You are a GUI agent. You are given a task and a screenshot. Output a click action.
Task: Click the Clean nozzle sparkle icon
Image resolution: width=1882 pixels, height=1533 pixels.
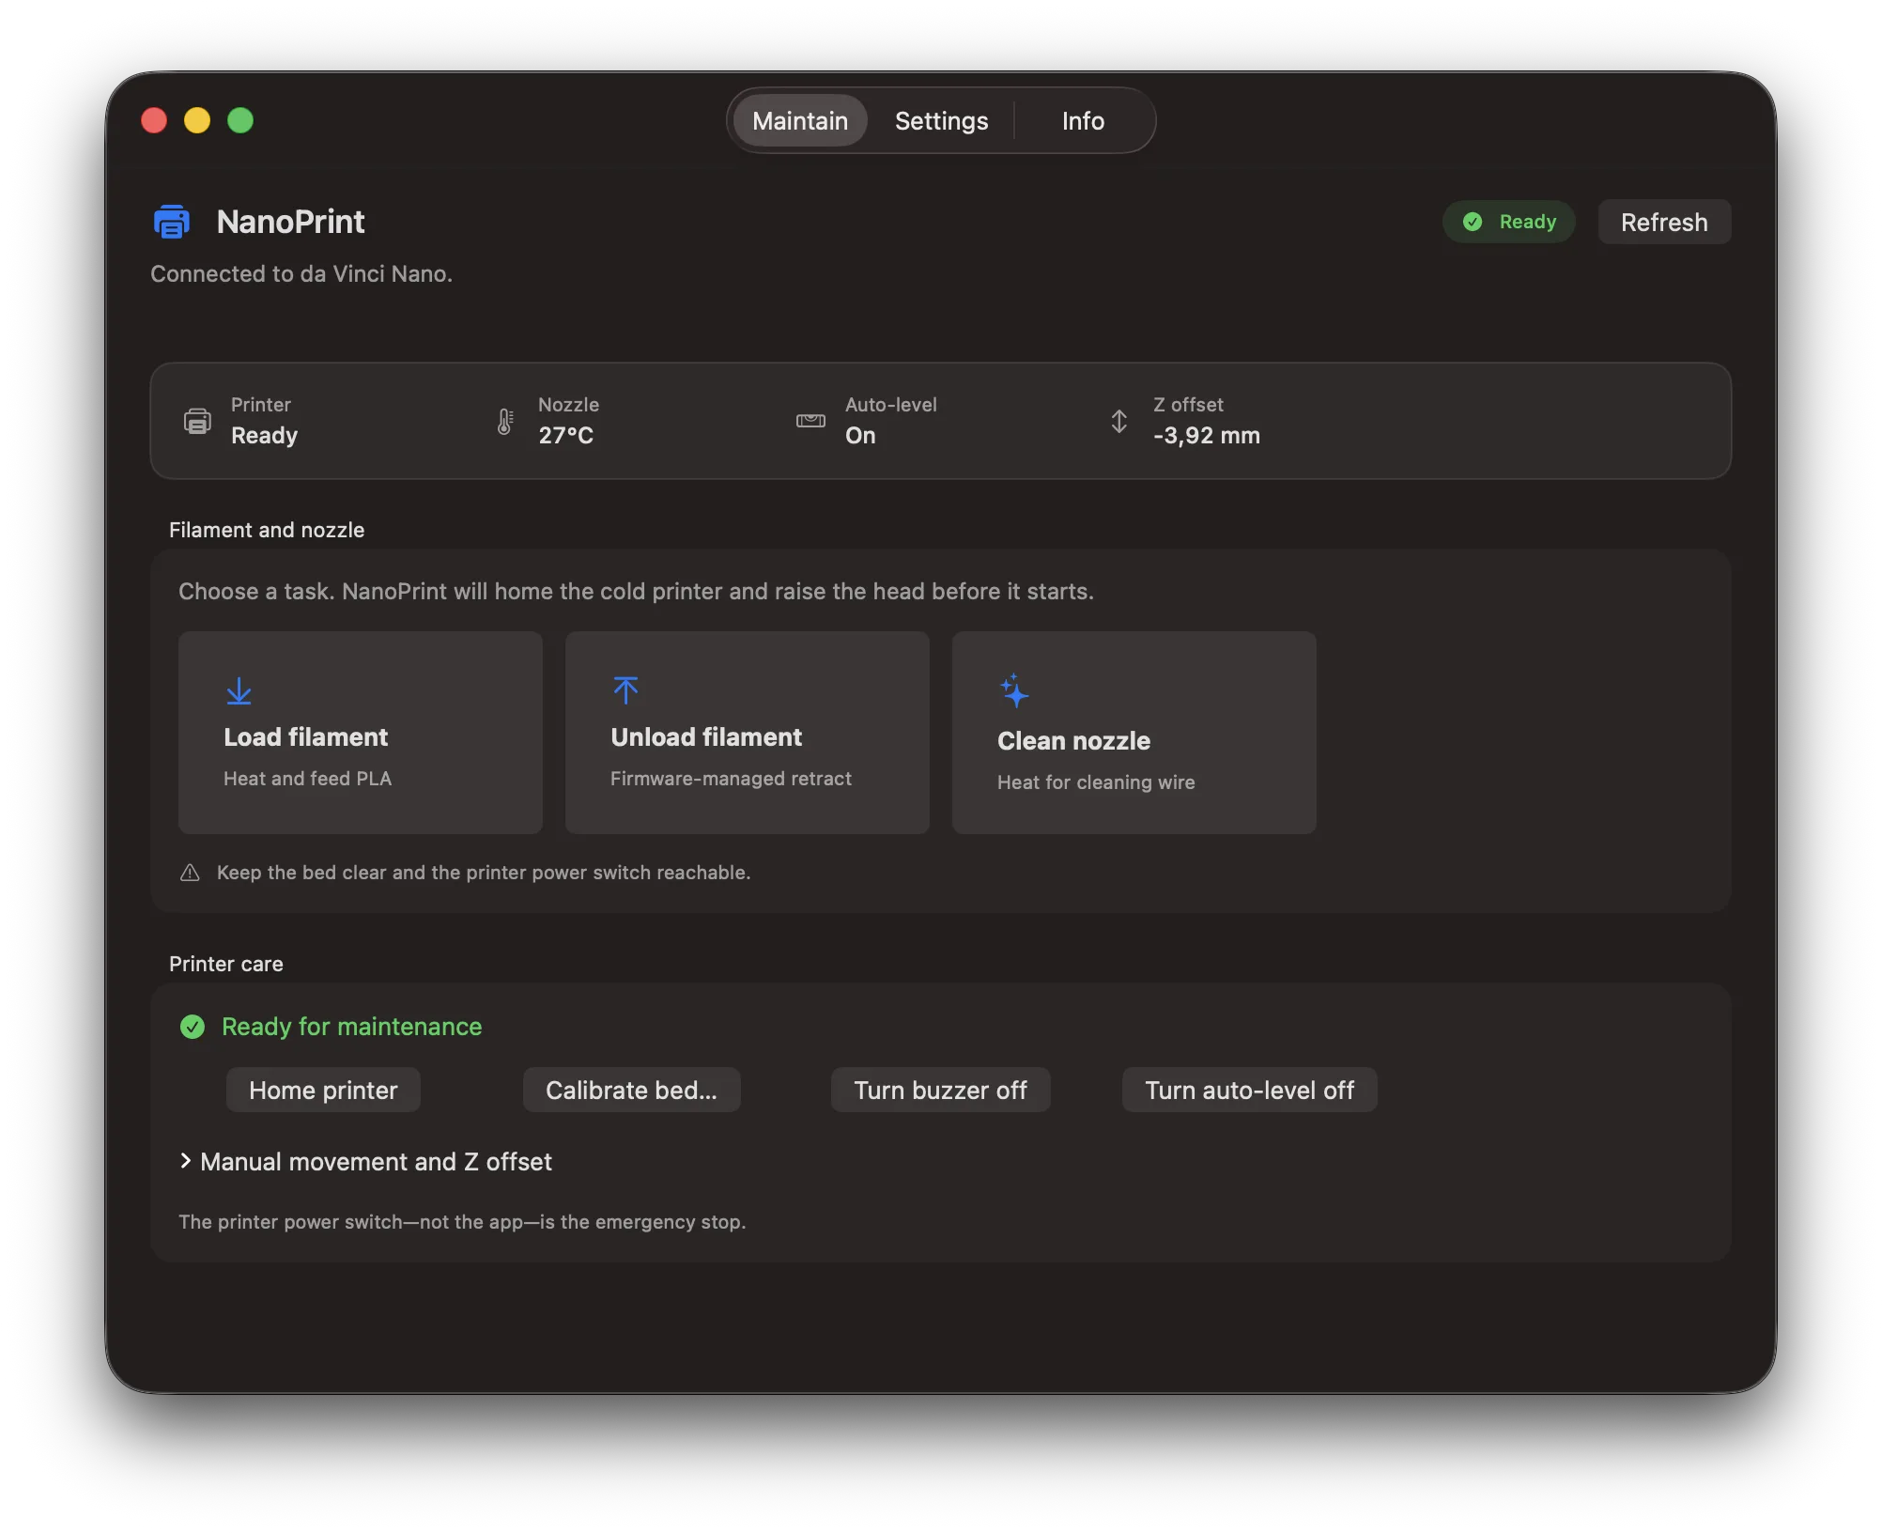pyautogui.click(x=1014, y=691)
